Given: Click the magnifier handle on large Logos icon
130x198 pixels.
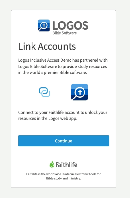Looking at the screenshot, I should click(x=74, y=98).
